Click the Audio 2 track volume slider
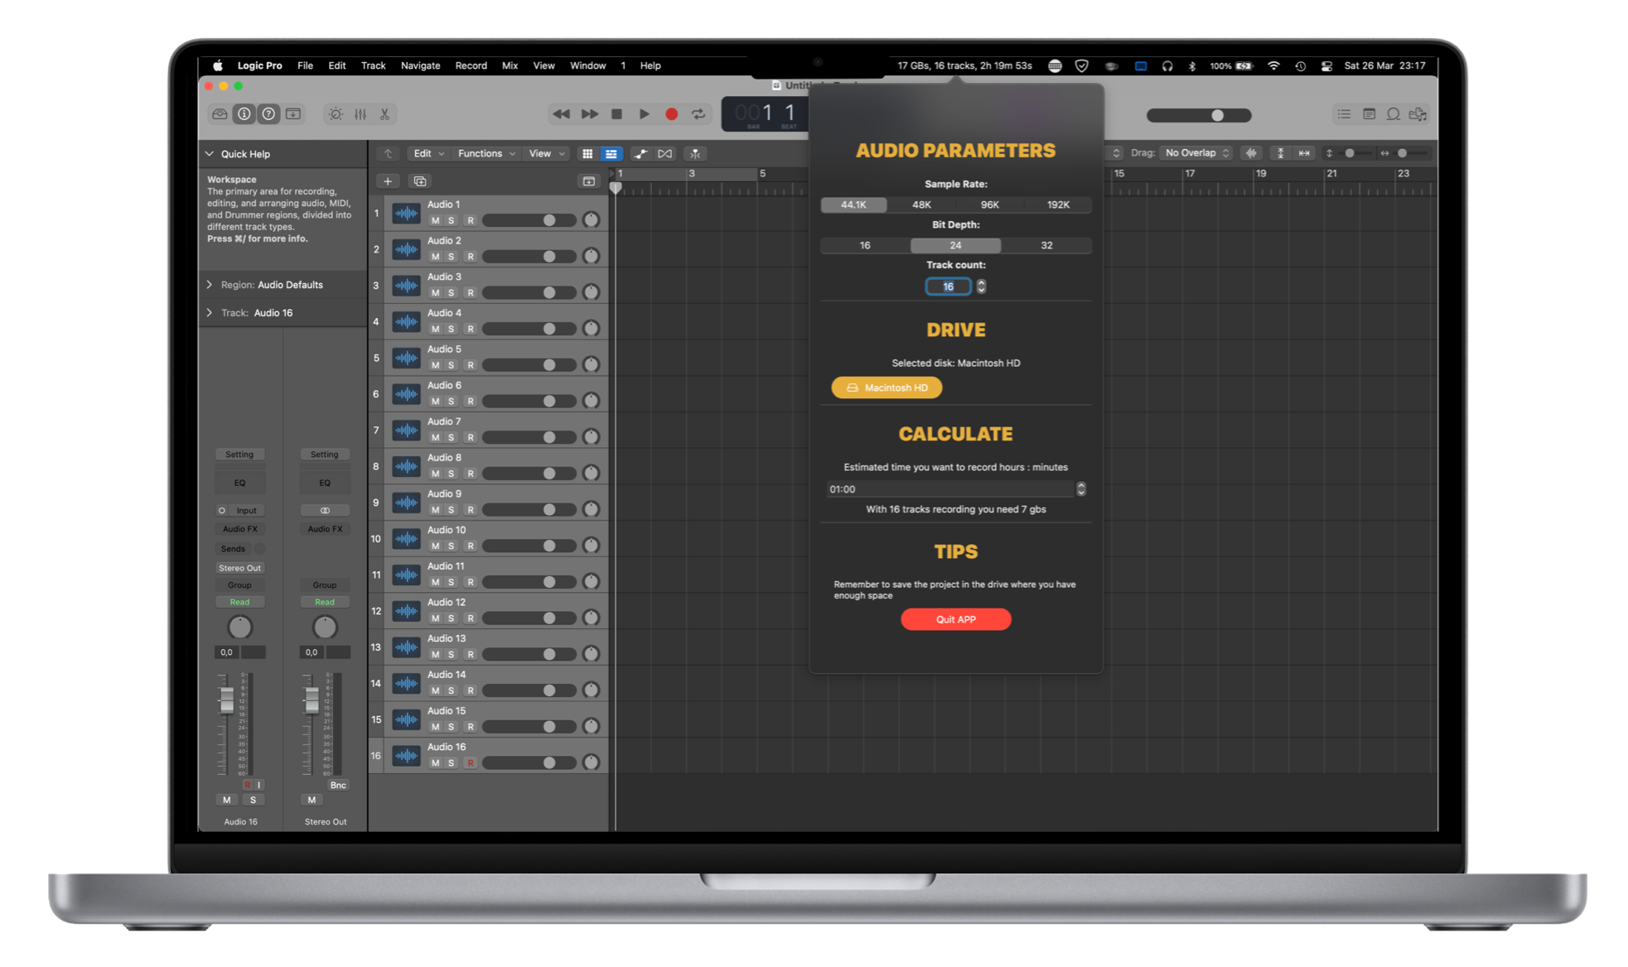This screenshot has width=1628, height=967. [x=529, y=257]
